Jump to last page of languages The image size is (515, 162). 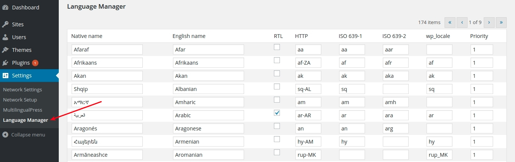(501, 23)
